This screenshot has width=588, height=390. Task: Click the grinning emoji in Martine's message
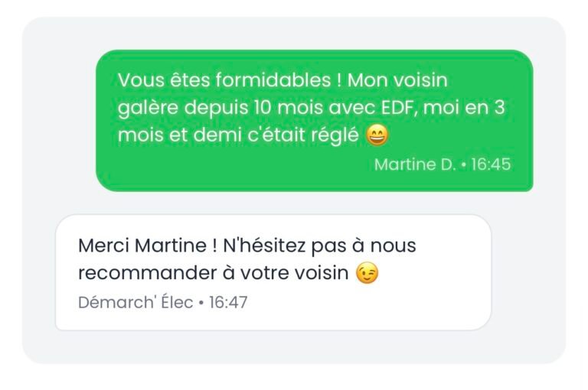click(377, 136)
